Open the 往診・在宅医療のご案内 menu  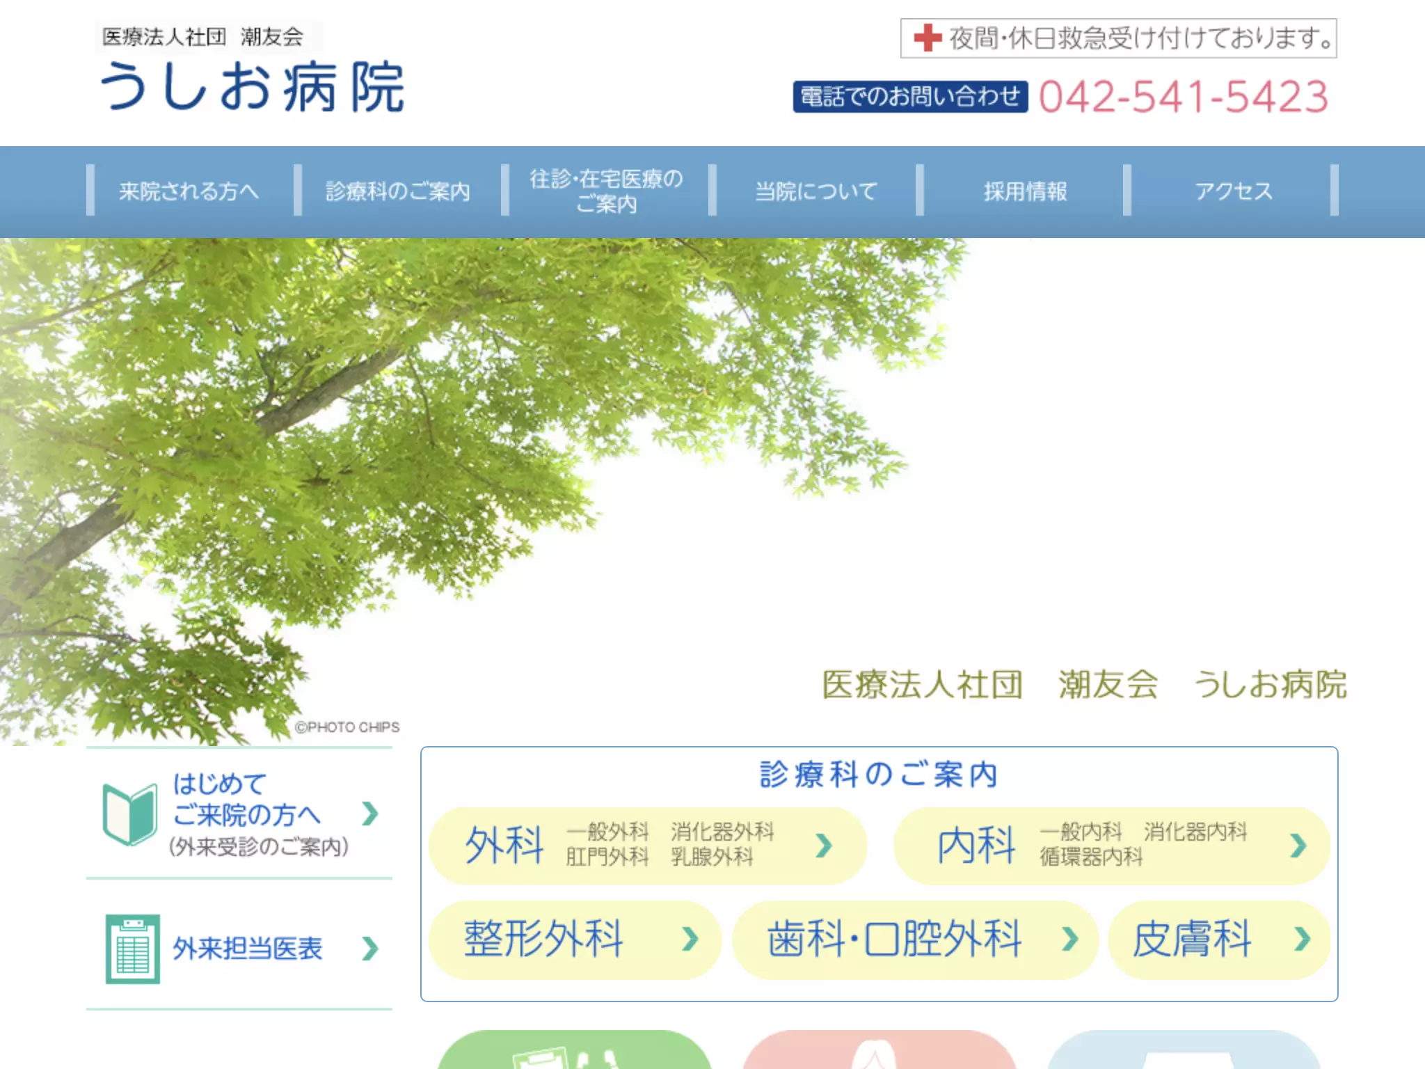coord(605,191)
